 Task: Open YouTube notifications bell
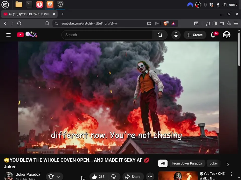pyautogui.click(x=213, y=35)
